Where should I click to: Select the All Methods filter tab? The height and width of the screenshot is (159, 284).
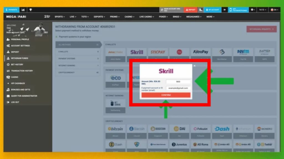click(78, 45)
